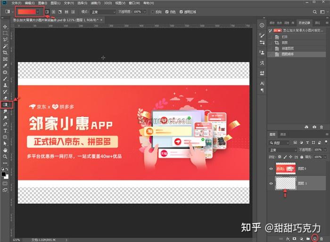Choose the reflected gradient style button
330x242 pixels.
click(x=66, y=12)
